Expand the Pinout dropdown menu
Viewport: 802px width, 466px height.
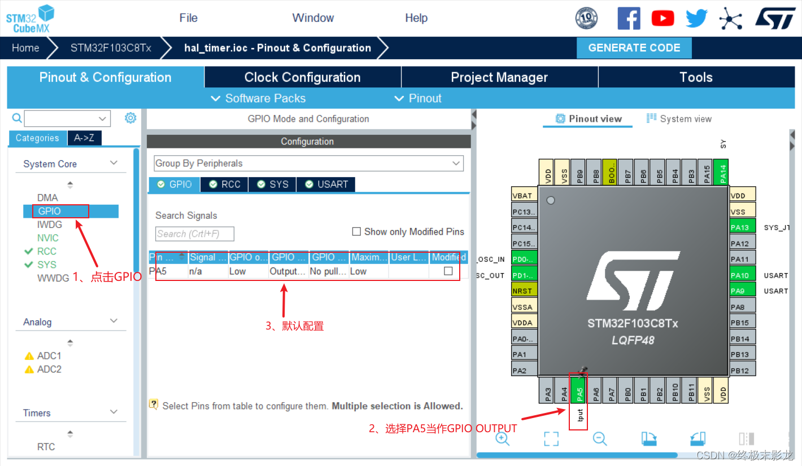point(417,98)
